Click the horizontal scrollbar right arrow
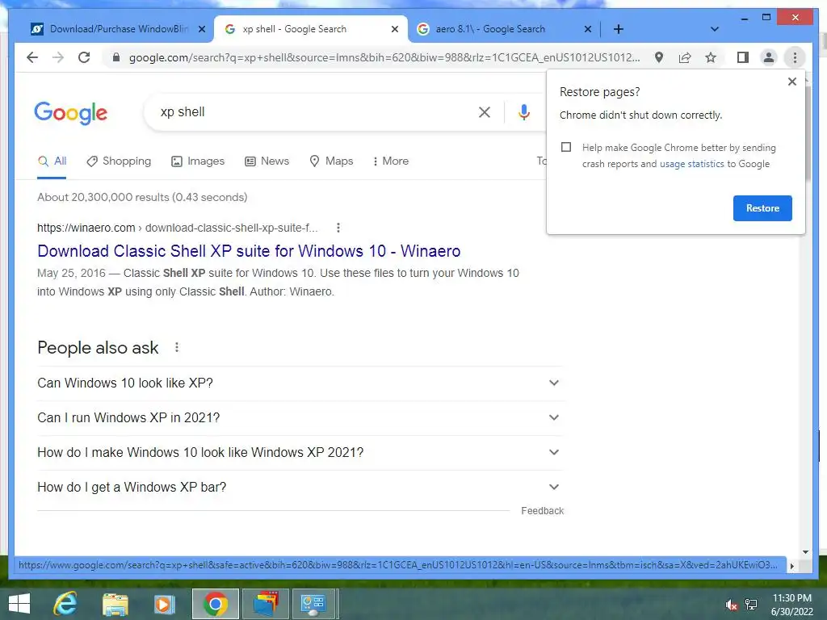The width and height of the screenshot is (827, 620). 791,566
